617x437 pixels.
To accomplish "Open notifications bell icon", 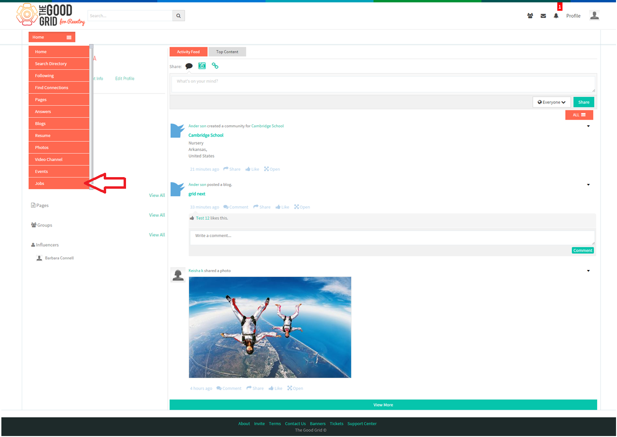I will pyautogui.click(x=556, y=16).
